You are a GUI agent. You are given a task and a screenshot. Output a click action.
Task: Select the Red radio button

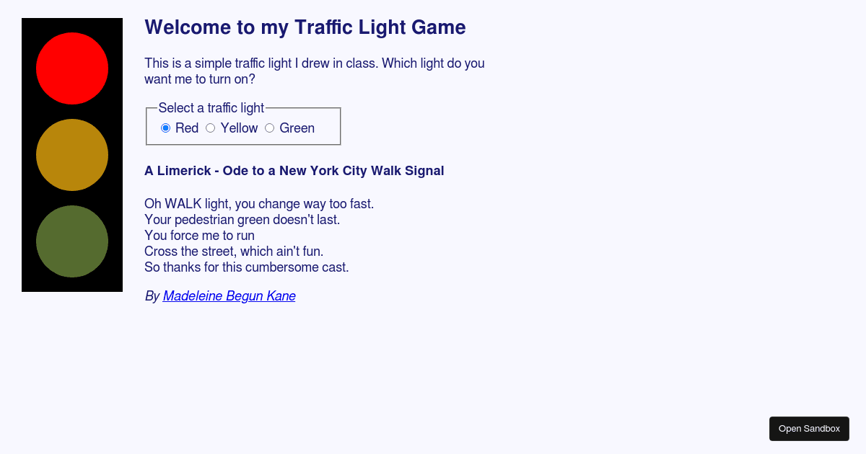tap(165, 128)
